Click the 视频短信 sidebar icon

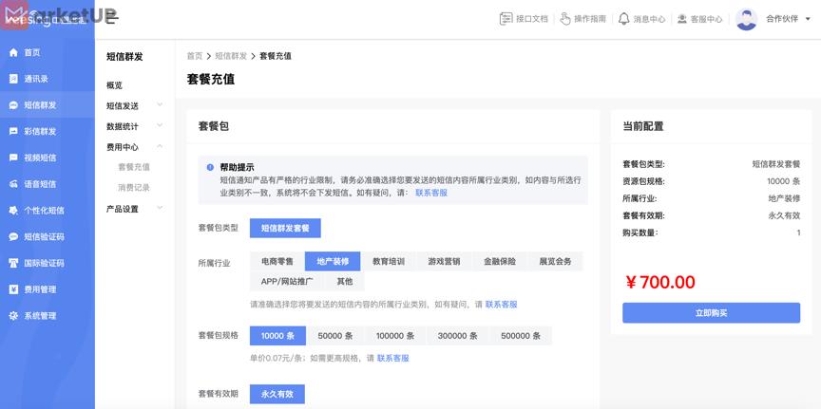(x=13, y=158)
